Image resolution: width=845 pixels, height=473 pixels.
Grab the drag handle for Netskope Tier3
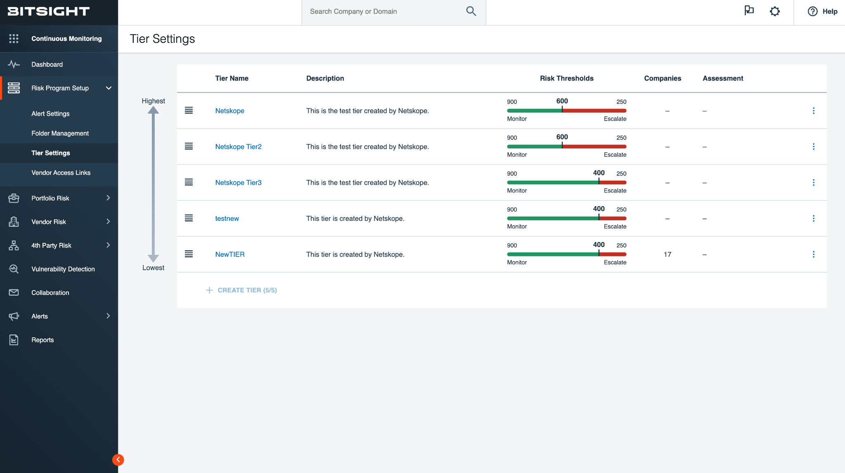189,182
